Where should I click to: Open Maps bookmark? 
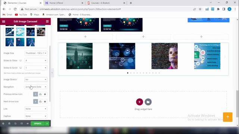35,15
